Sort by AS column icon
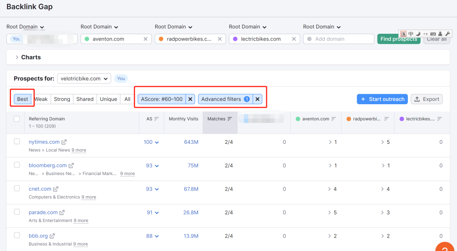Image resolution: width=457 pixels, height=251 pixels. [157, 119]
